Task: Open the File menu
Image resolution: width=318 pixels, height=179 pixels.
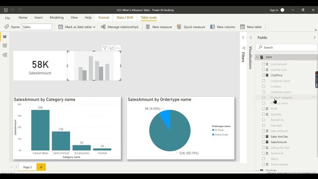Action: (7, 18)
